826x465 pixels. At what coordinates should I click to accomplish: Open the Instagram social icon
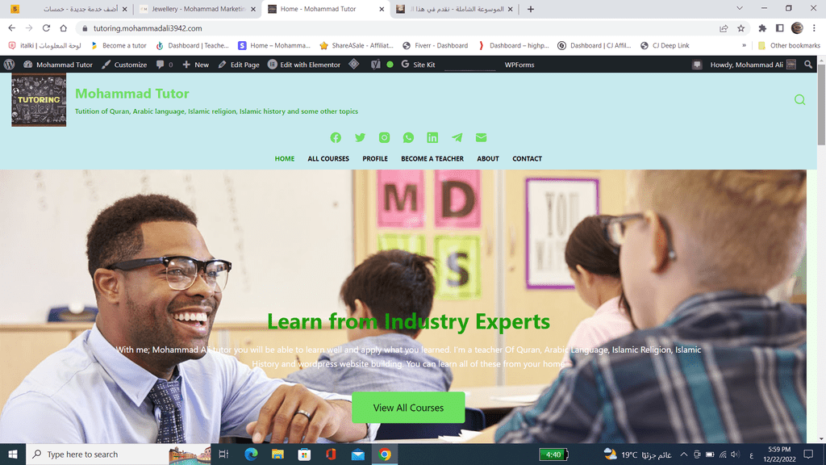pyautogui.click(x=385, y=137)
